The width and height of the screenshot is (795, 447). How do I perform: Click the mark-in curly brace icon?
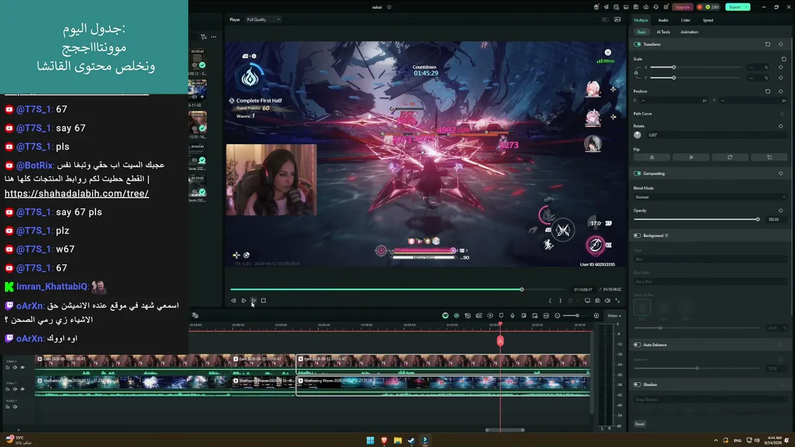(550, 300)
